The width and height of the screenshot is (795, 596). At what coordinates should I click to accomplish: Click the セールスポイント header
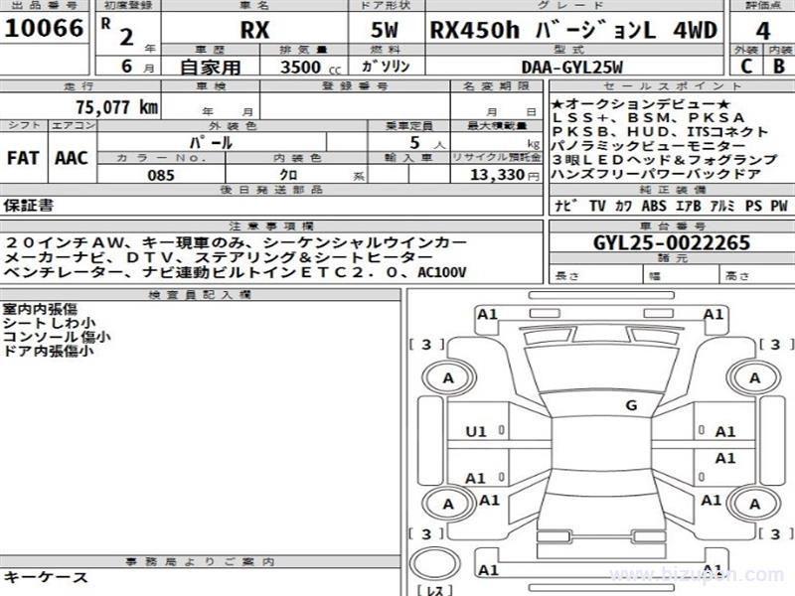point(673,86)
